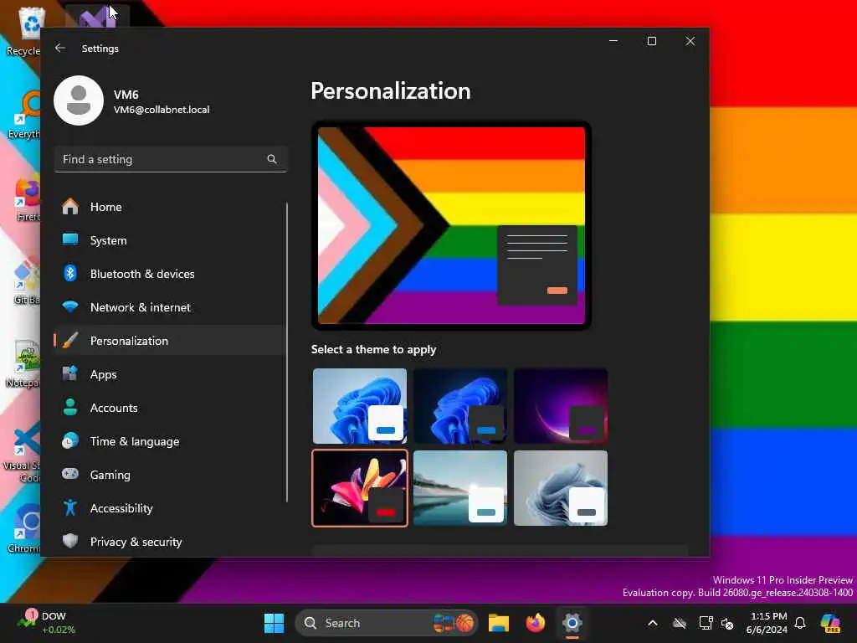Open the clock showing 1:15 PM

pos(767,623)
